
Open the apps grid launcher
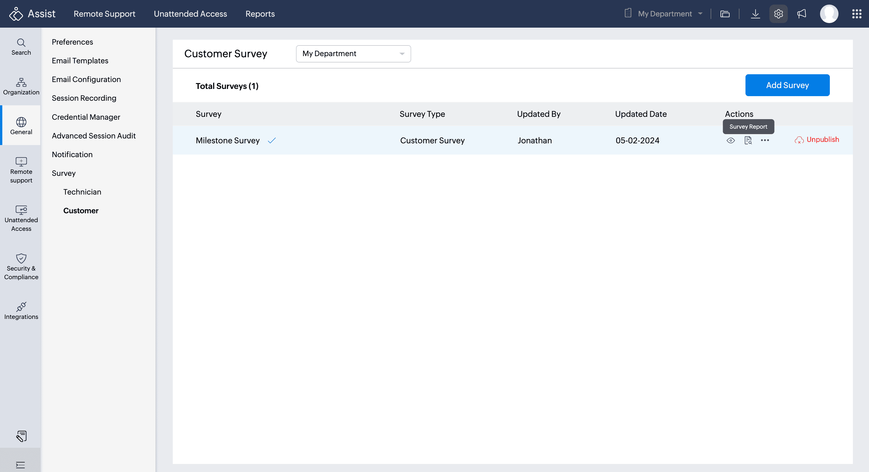857,14
